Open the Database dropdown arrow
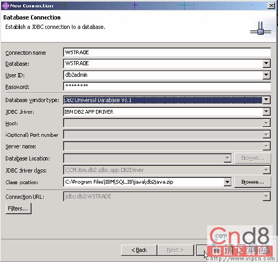Screen dimensions: 278x262 click(266, 64)
